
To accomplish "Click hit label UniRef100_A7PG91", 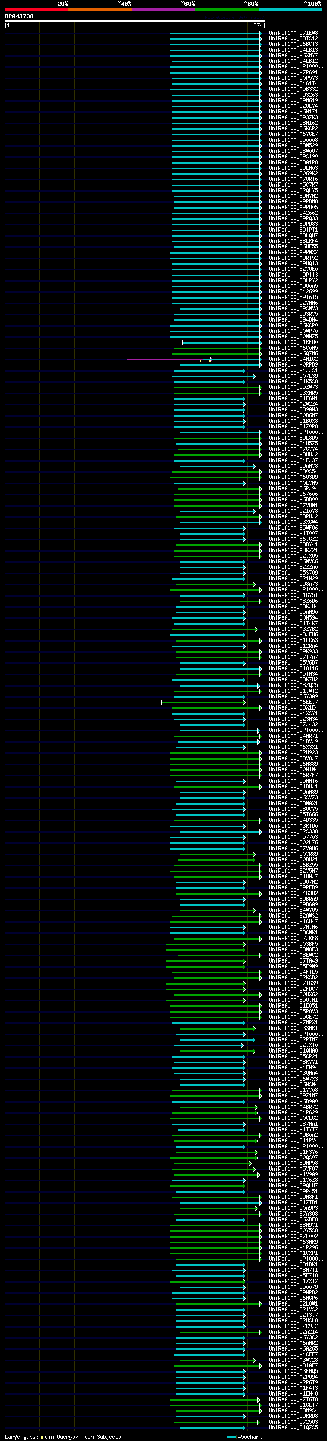I will 293,72.
